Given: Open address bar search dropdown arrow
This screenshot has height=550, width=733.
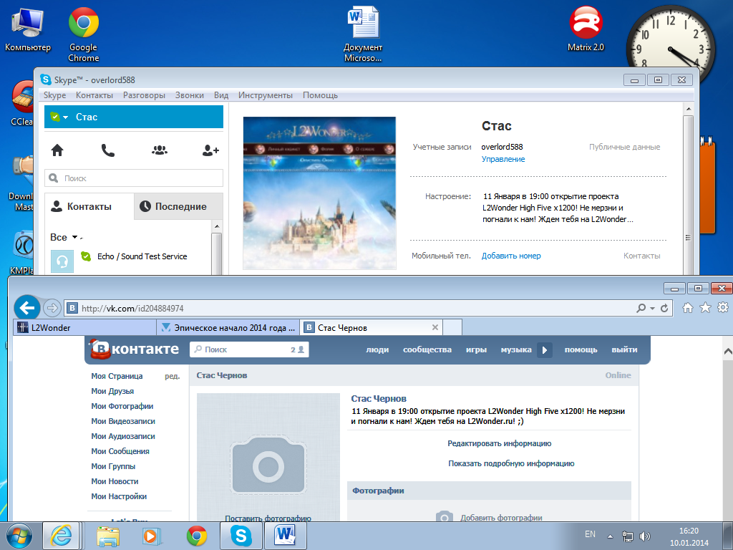Looking at the screenshot, I should coord(652,308).
